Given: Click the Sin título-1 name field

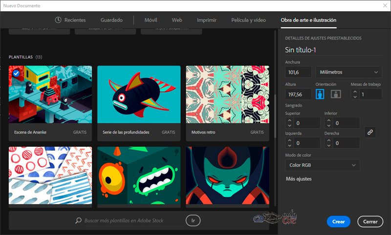Looking at the screenshot, I should (333, 50).
